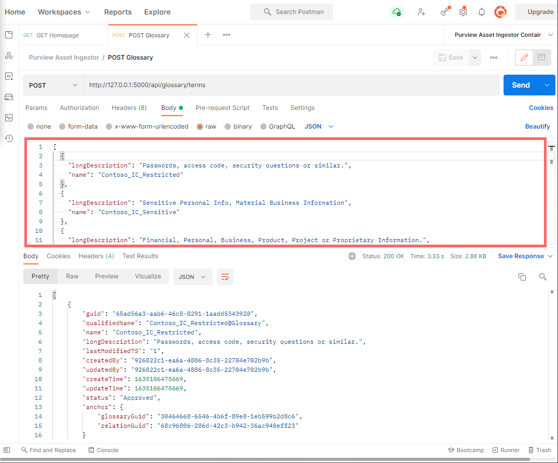This screenshot has width=558, height=463.
Task: Open the request Headers (8) tab
Action: tap(129, 108)
